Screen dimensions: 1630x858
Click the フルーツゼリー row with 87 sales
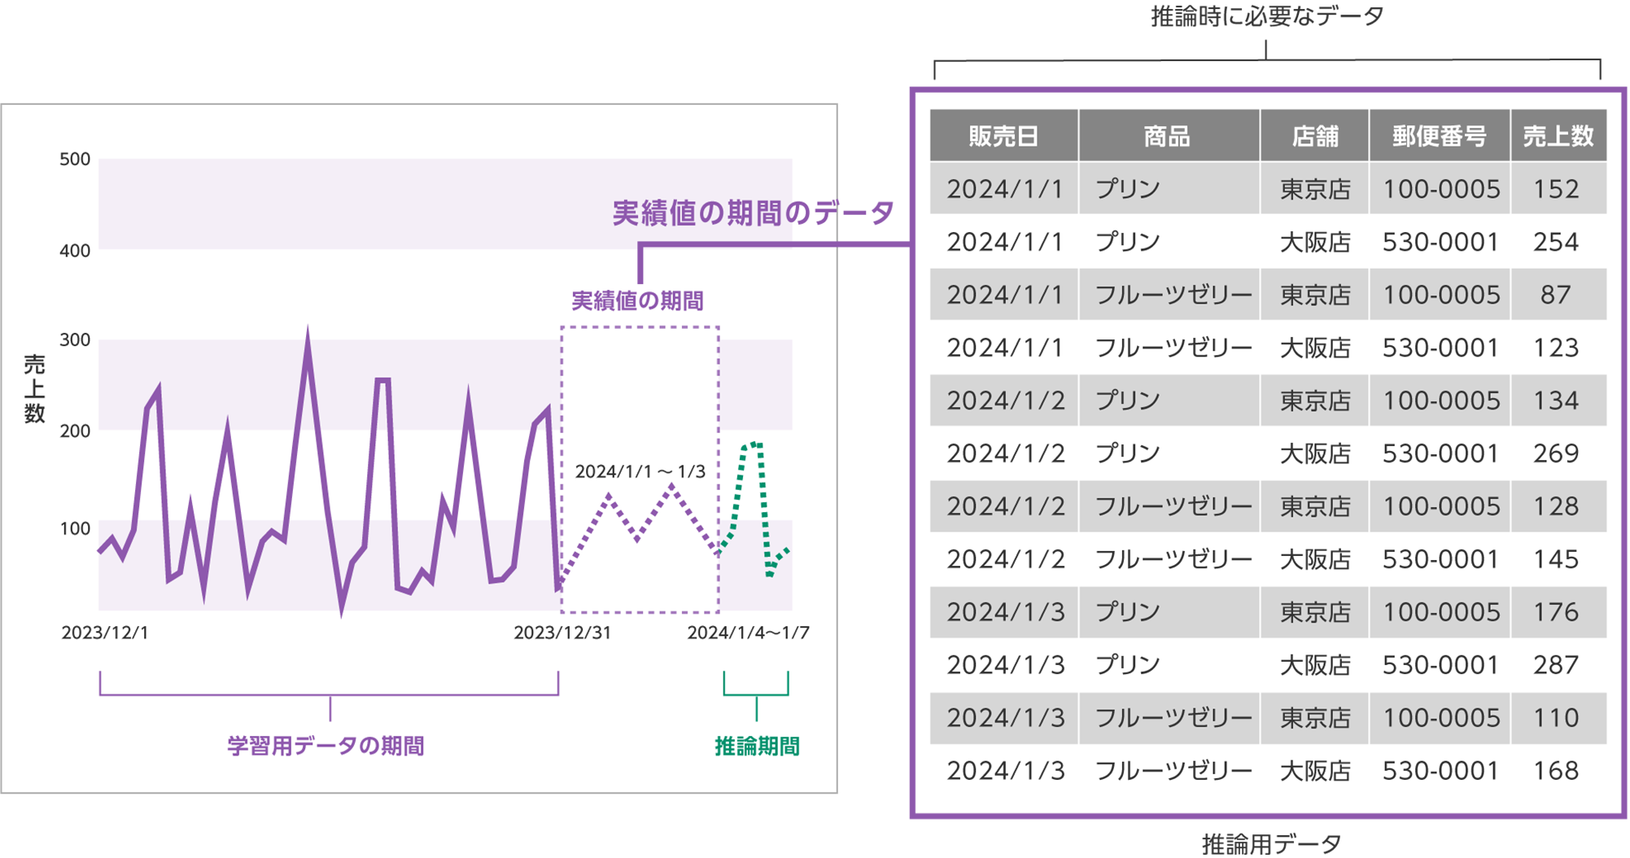[1221, 295]
